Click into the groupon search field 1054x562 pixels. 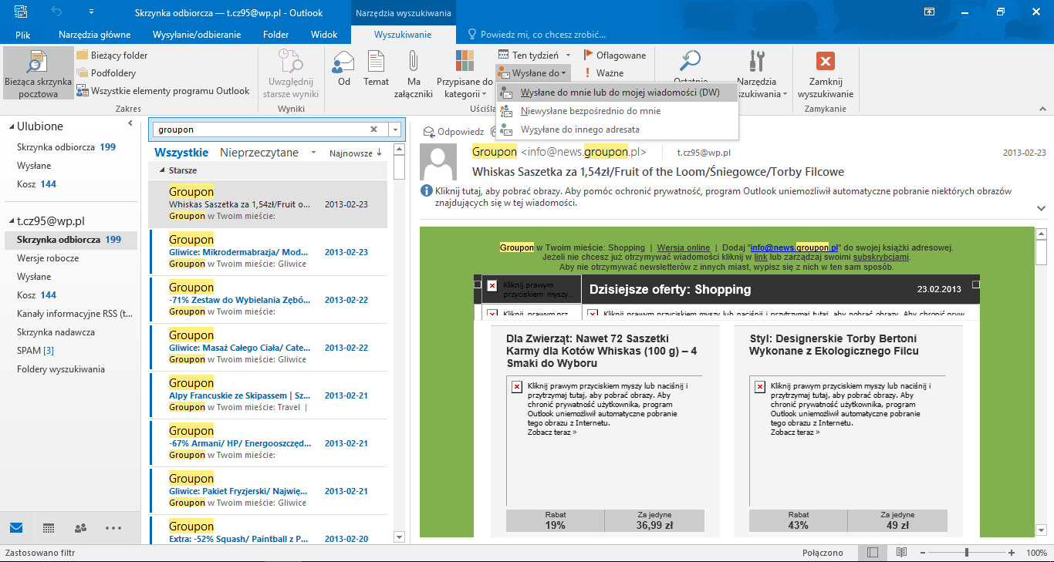(260, 130)
